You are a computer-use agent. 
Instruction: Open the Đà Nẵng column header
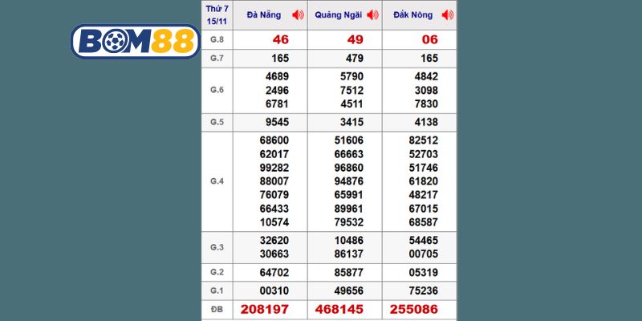click(264, 15)
